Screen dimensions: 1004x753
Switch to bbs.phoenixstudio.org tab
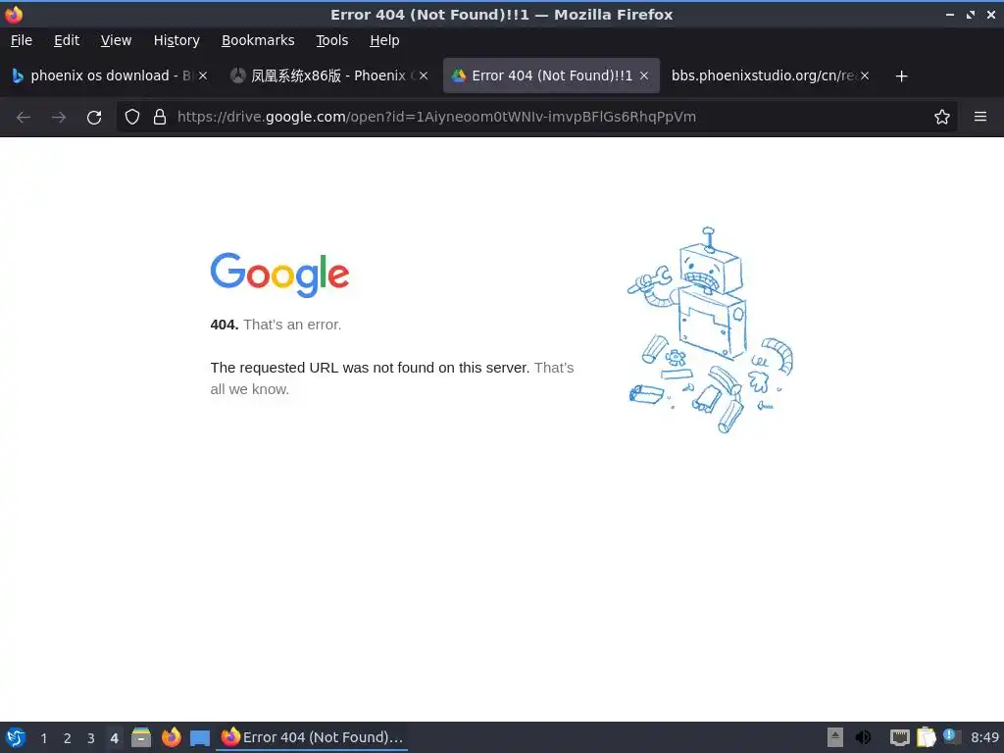(770, 75)
